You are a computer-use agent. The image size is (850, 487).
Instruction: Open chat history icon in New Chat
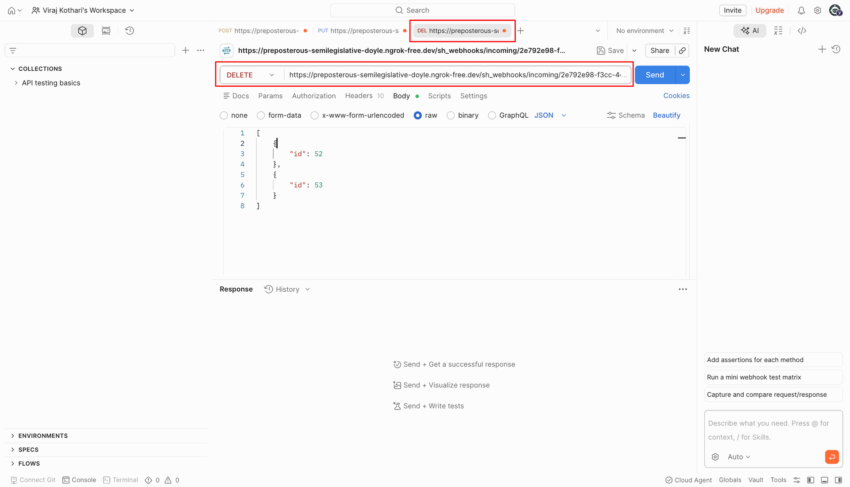pyautogui.click(x=836, y=49)
